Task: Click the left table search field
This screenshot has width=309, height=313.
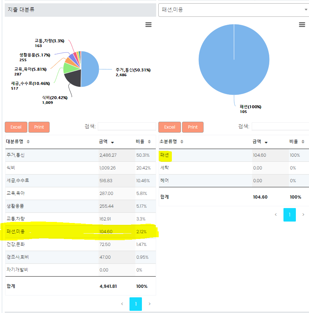Action: click(x=127, y=126)
